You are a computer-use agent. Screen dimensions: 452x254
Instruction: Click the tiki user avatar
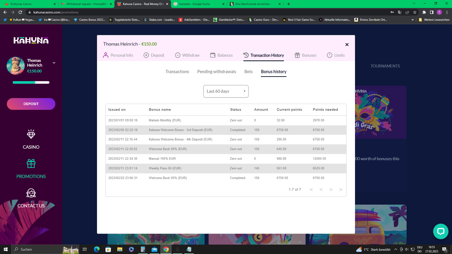(x=16, y=66)
